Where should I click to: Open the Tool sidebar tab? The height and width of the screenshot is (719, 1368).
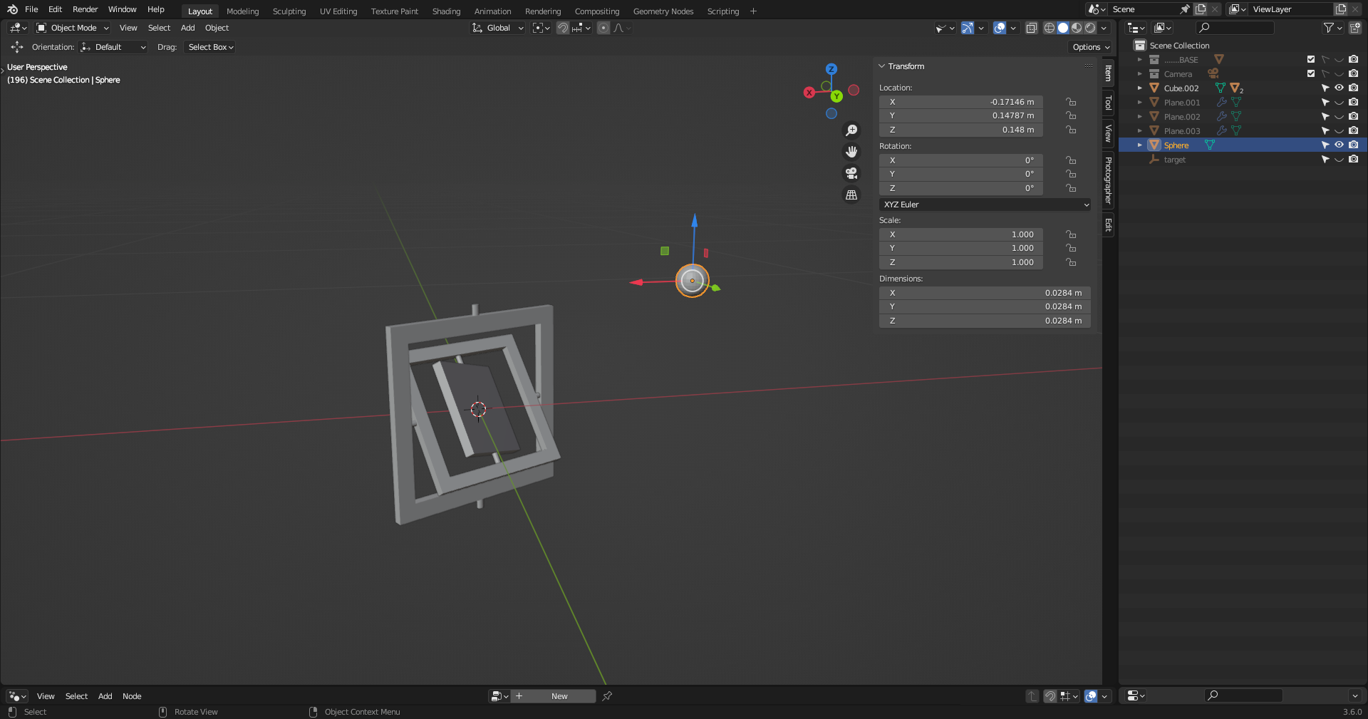(x=1108, y=103)
